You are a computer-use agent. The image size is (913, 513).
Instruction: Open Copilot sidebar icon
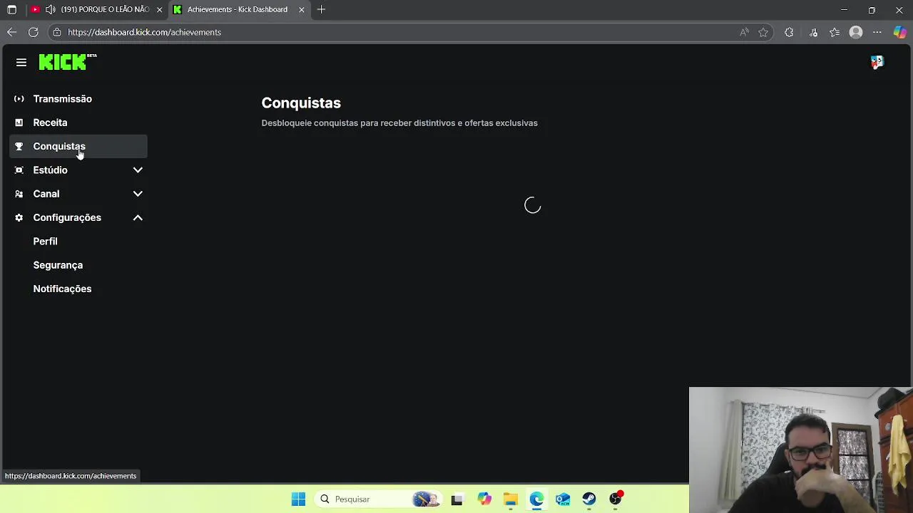pyautogui.click(x=900, y=32)
